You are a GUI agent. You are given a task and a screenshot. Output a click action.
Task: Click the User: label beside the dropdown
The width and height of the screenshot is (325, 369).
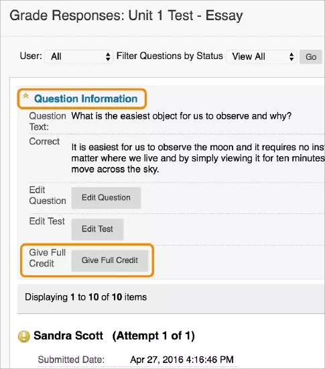click(31, 56)
